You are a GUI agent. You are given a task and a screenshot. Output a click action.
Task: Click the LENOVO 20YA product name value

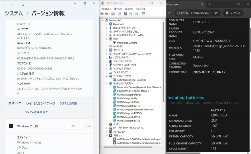(204, 32)
